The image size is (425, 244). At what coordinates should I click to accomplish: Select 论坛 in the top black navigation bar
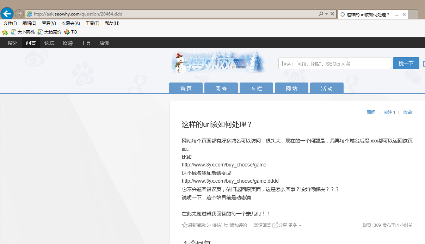click(x=49, y=43)
